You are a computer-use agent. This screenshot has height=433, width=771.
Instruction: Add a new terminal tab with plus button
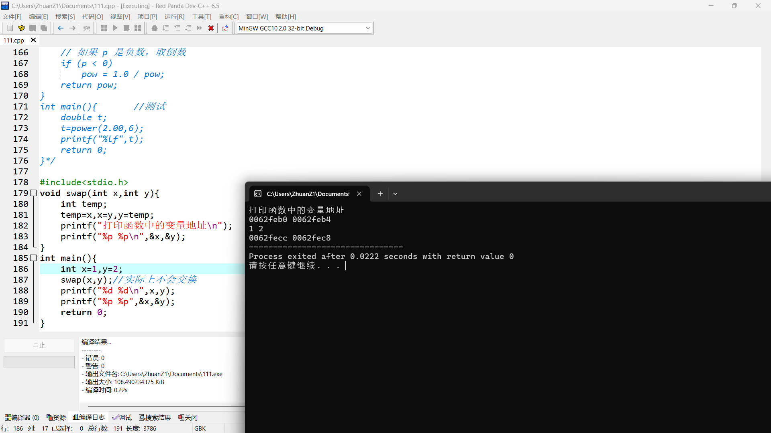tap(380, 194)
